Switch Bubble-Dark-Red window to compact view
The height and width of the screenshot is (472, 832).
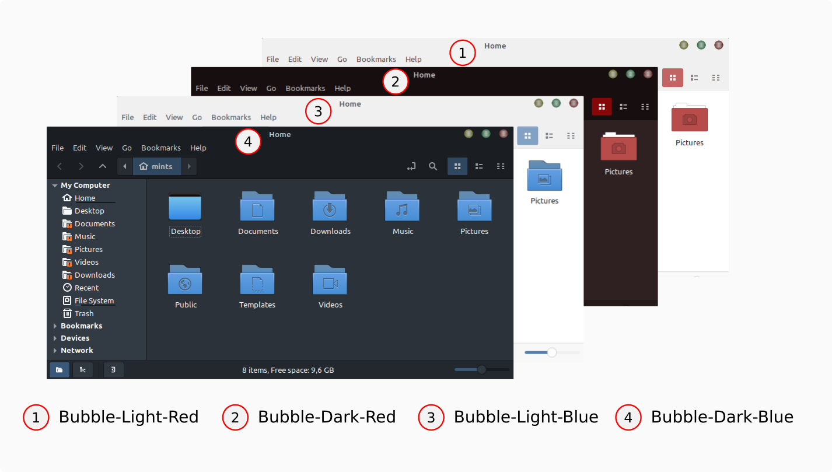click(645, 107)
